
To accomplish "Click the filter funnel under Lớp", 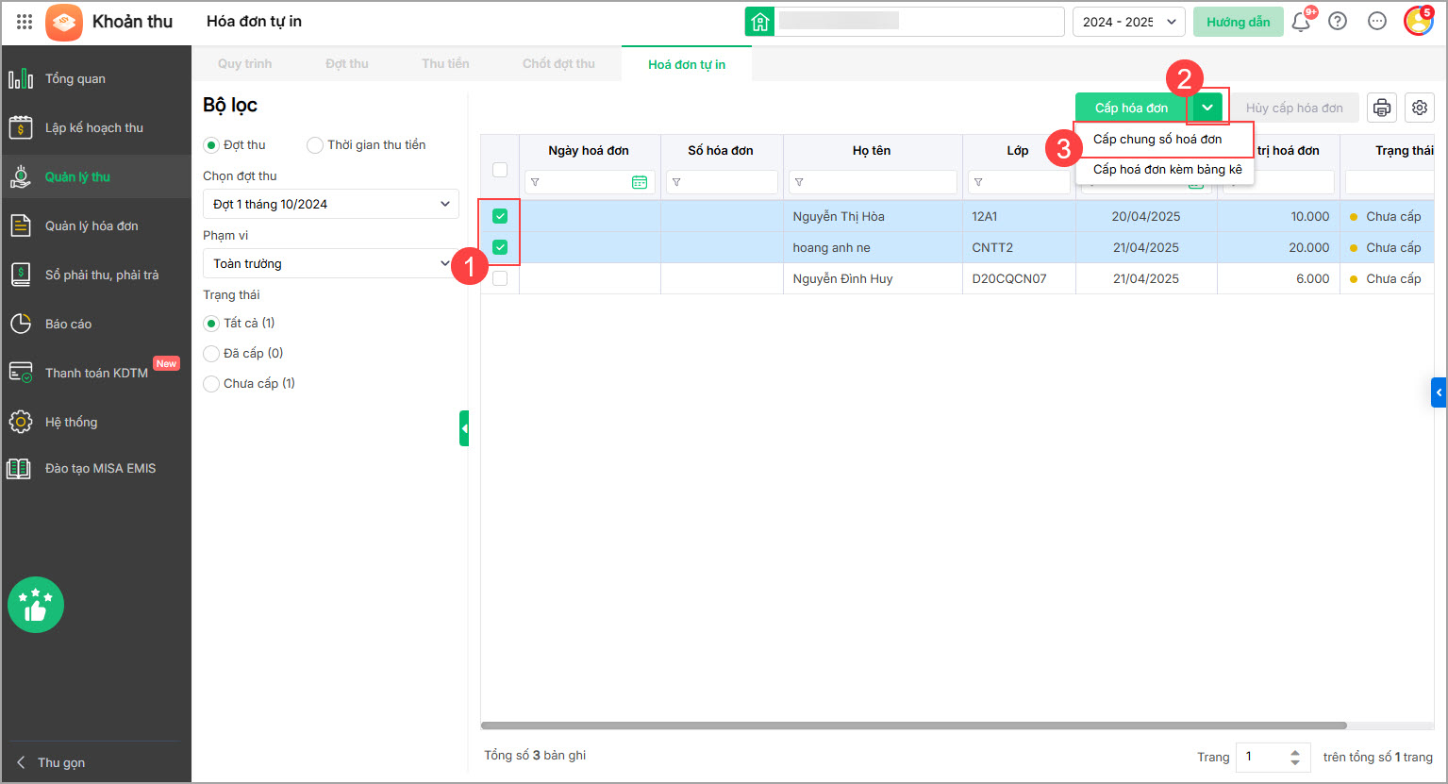I will [977, 182].
